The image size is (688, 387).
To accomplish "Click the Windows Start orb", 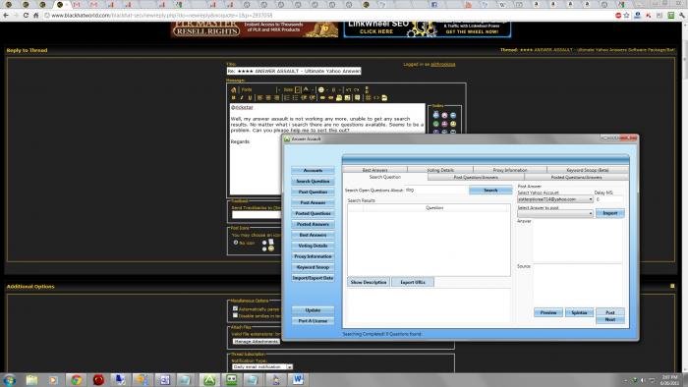I will pos(10,379).
